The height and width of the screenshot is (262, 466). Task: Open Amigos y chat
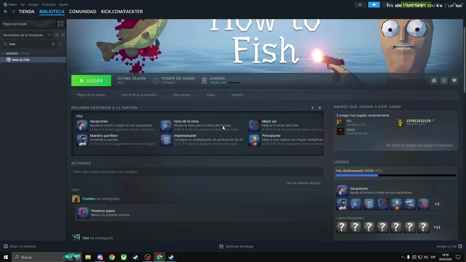tap(449, 246)
